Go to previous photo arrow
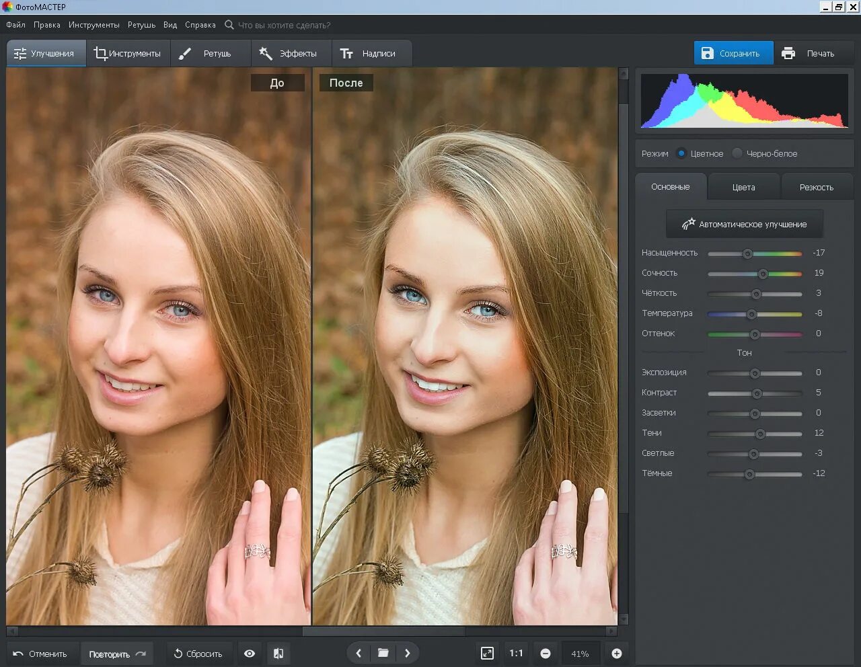 pos(359,653)
